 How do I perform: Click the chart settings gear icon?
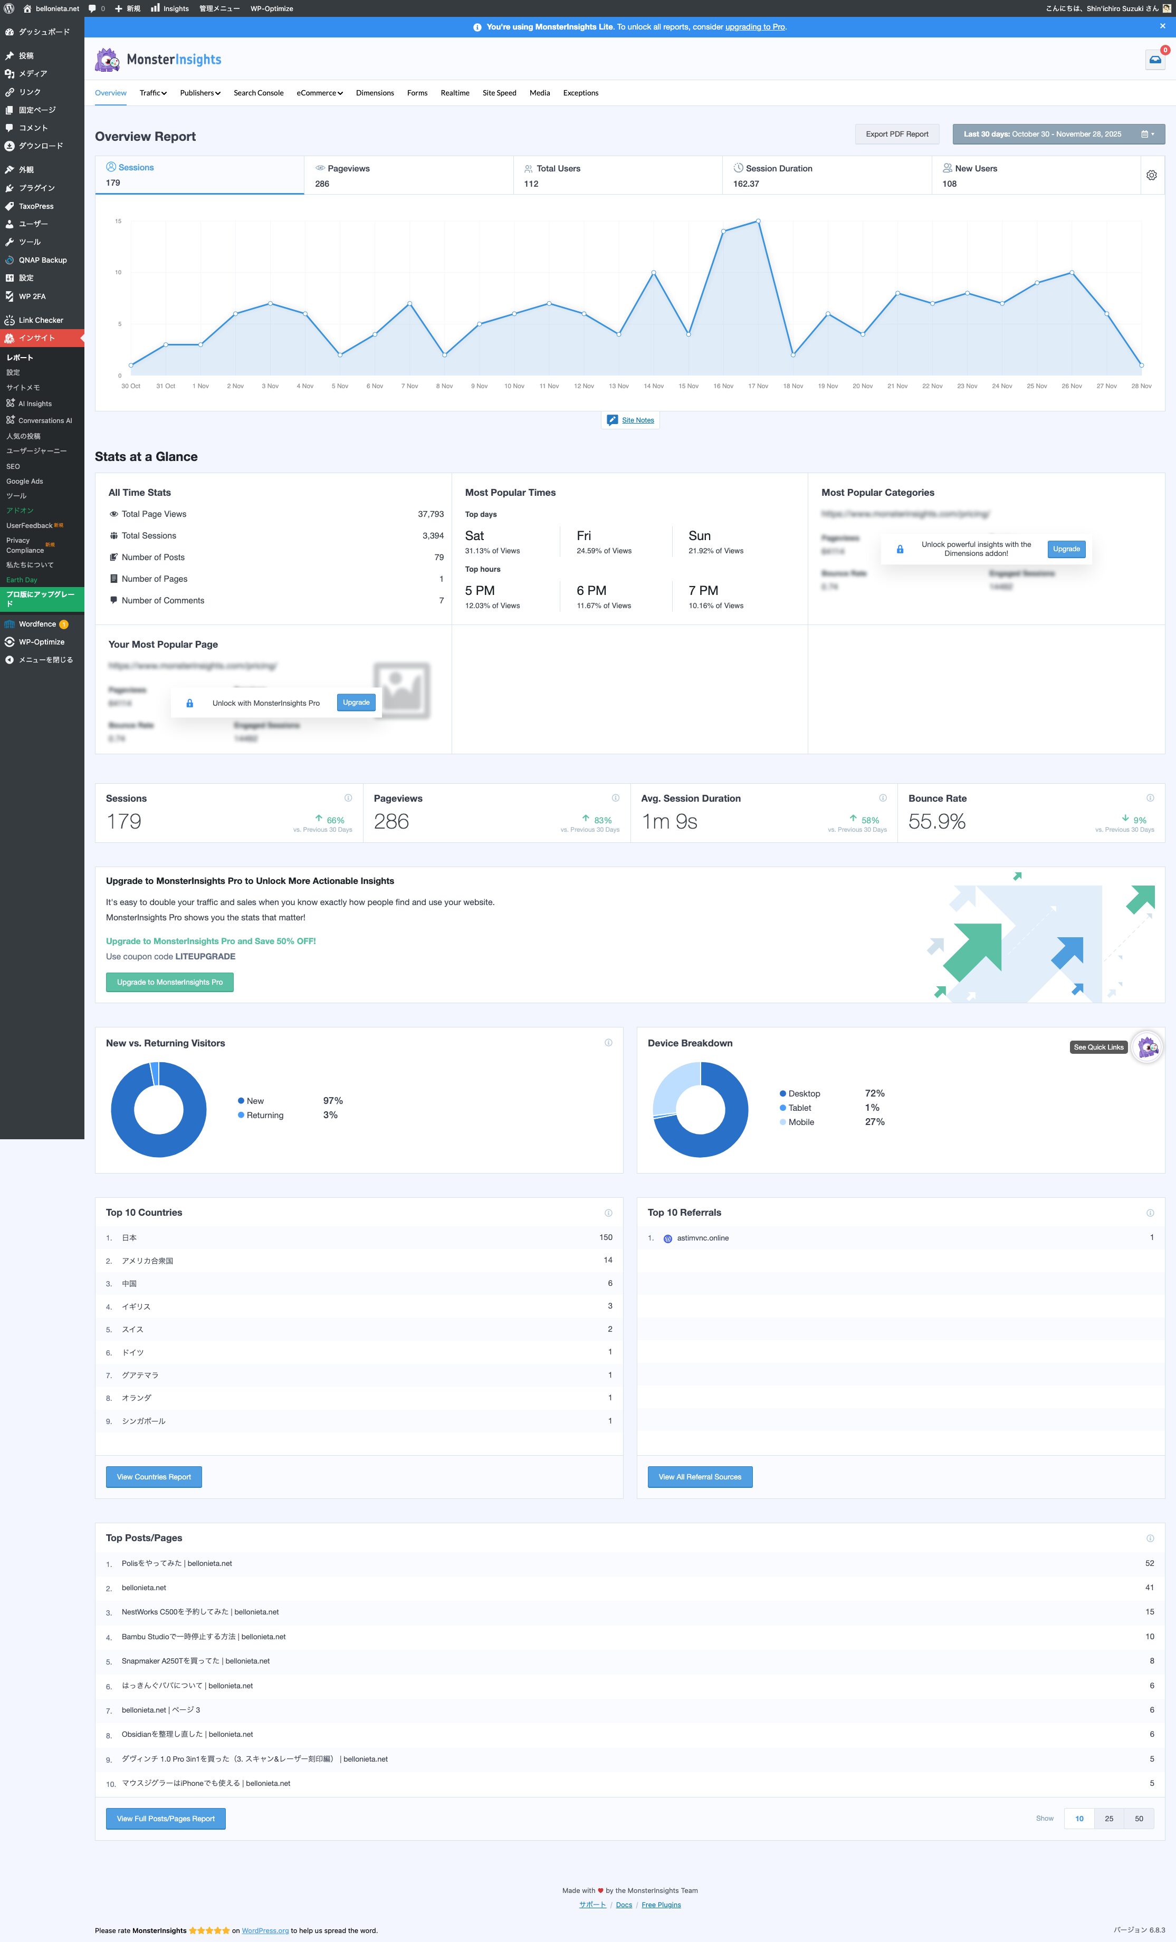[x=1151, y=175]
